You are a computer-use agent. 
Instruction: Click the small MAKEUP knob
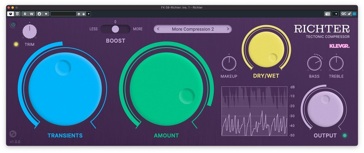coord(229,63)
